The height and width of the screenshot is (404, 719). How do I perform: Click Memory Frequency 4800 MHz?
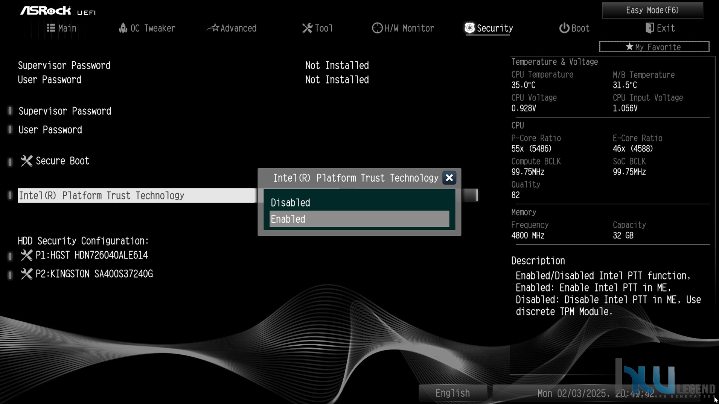click(x=528, y=235)
